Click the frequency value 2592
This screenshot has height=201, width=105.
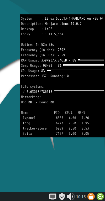pos(61,50)
